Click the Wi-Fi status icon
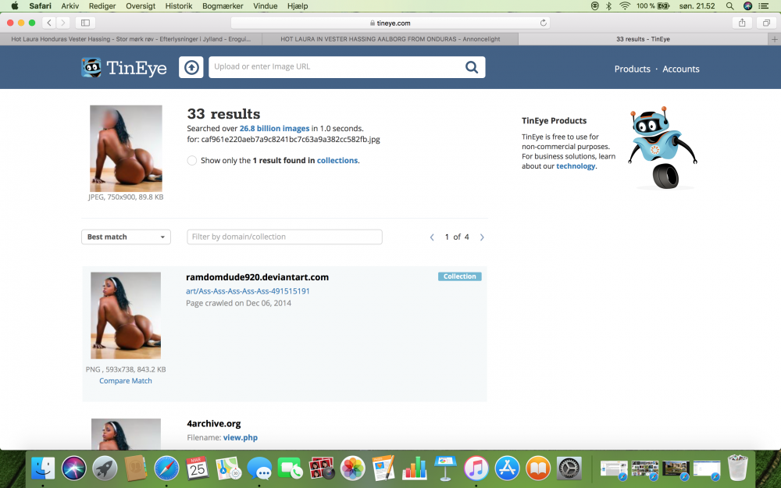Image resolution: width=781 pixels, height=488 pixels. (x=625, y=6)
